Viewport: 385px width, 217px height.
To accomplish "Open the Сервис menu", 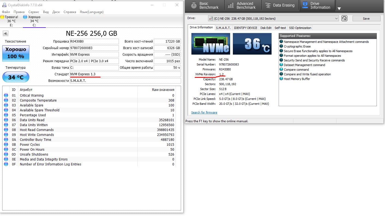I will tap(34, 12).
